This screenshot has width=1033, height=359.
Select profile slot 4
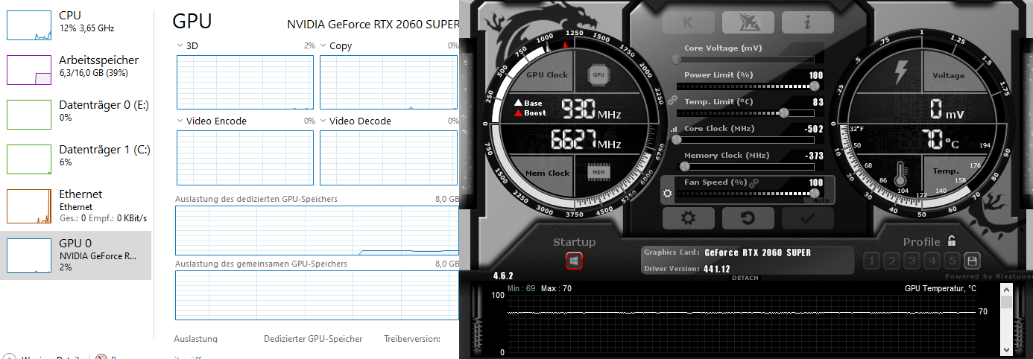click(x=932, y=261)
